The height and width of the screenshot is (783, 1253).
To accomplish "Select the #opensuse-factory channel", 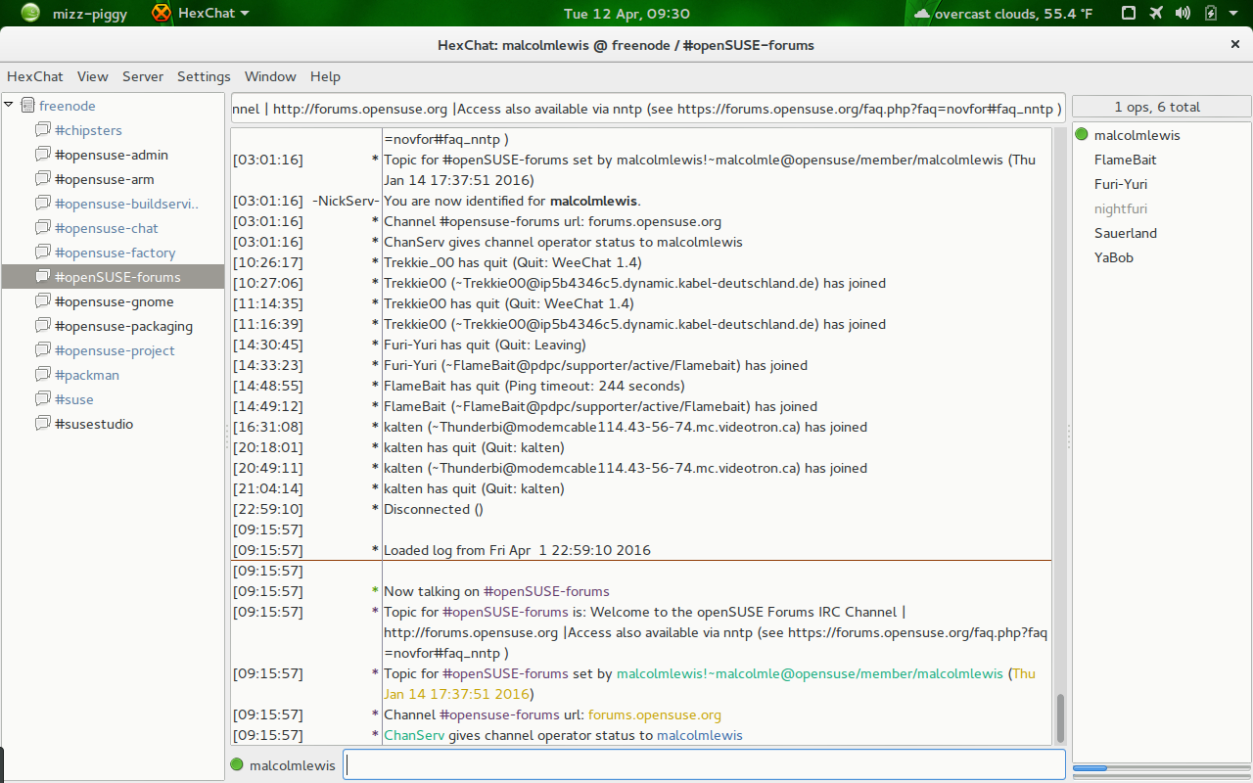I will [x=114, y=253].
